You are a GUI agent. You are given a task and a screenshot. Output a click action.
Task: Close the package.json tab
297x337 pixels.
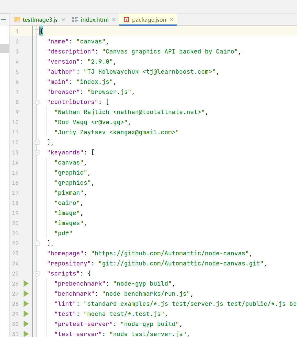tap(171, 20)
